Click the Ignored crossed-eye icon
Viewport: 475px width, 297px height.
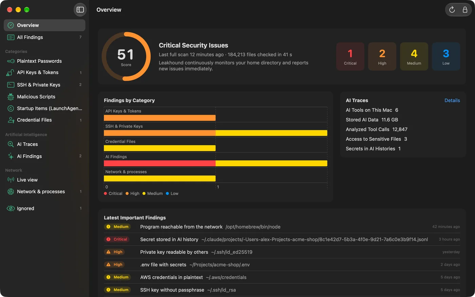(x=11, y=208)
